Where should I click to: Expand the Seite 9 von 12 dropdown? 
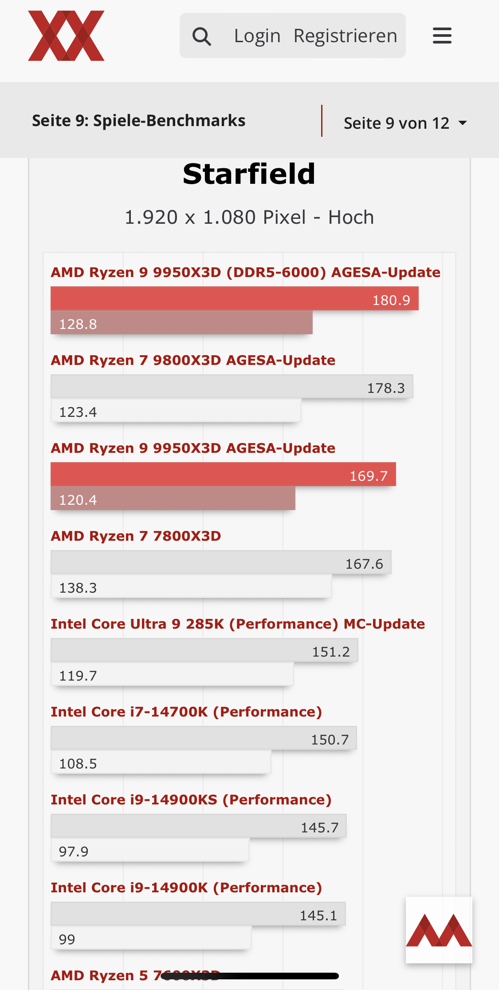tap(405, 123)
